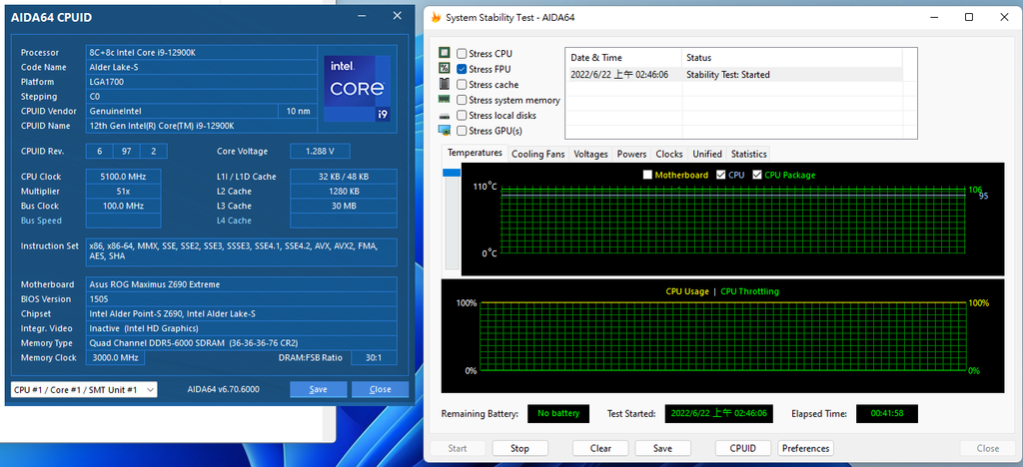
Task: Click Save in the System Stability Test window
Action: tap(662, 448)
